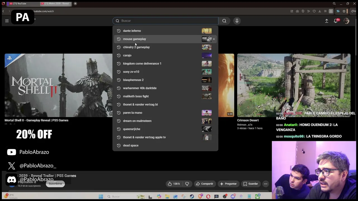The image size is (358, 201).
Task: Click the Preguntar ask button
Action: pyautogui.click(x=228, y=184)
